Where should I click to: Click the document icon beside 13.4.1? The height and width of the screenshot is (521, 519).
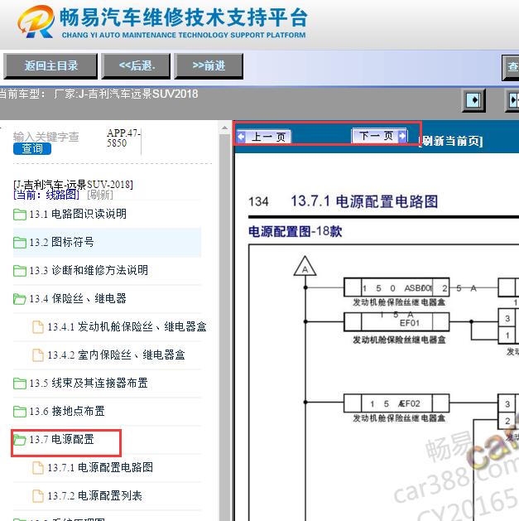[38, 327]
